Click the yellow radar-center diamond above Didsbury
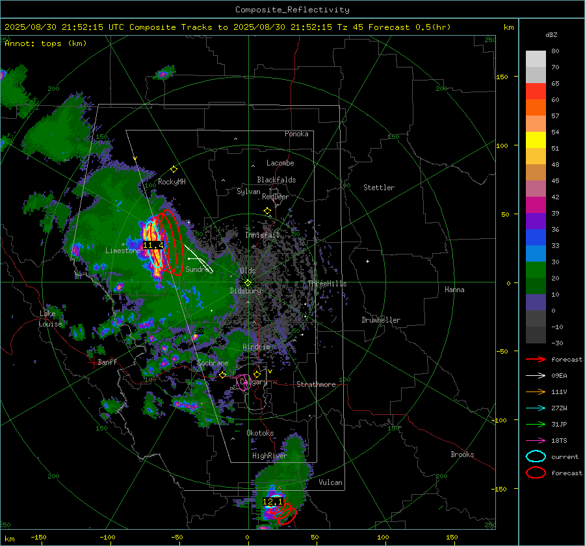 (248, 283)
